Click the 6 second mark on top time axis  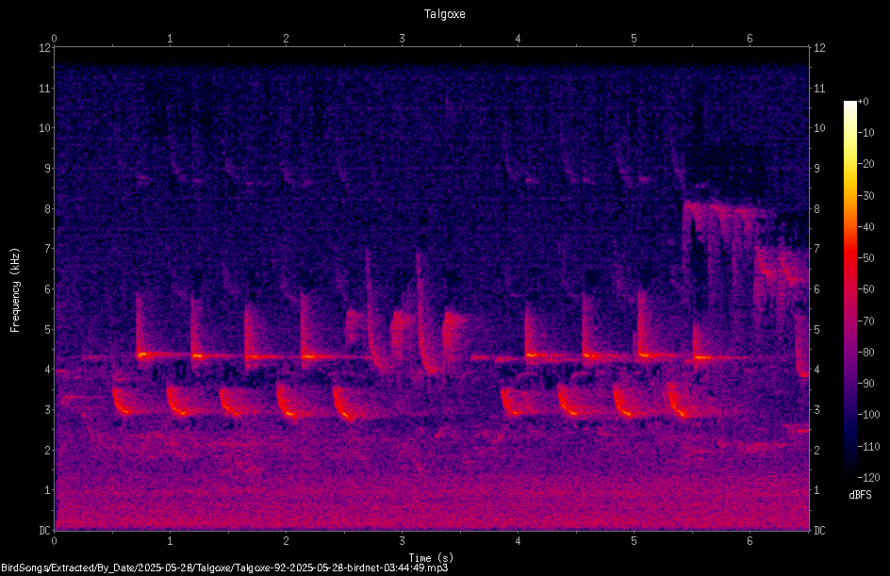[x=750, y=39]
